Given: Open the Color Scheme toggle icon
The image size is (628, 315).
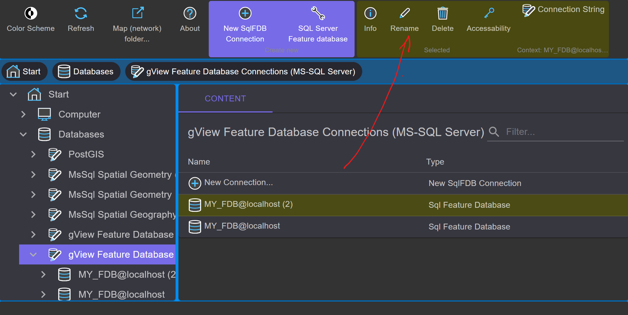Looking at the screenshot, I should 31,13.
